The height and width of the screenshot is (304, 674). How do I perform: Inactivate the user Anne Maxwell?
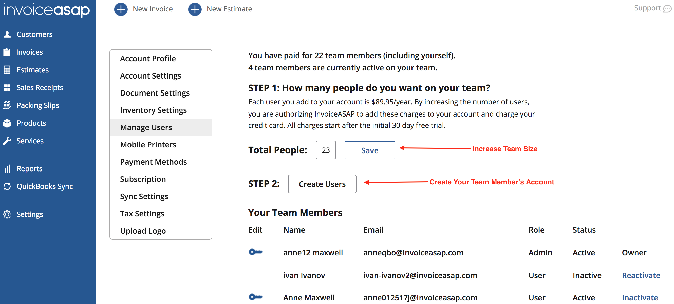tap(640, 297)
